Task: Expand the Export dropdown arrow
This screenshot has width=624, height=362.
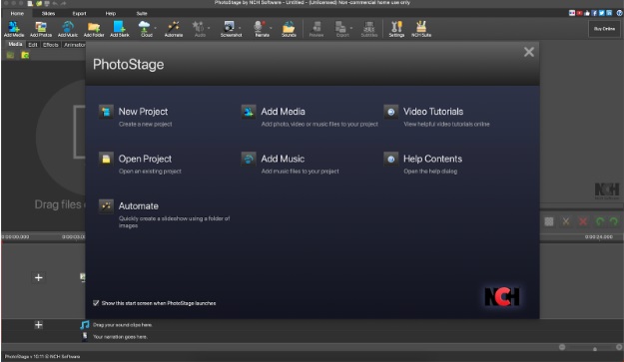Action: click(x=351, y=28)
